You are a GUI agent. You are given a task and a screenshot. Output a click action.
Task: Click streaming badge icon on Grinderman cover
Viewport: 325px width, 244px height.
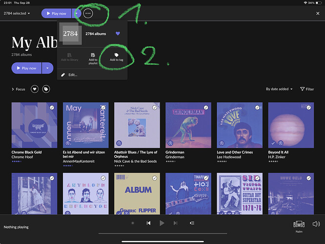point(170,143)
